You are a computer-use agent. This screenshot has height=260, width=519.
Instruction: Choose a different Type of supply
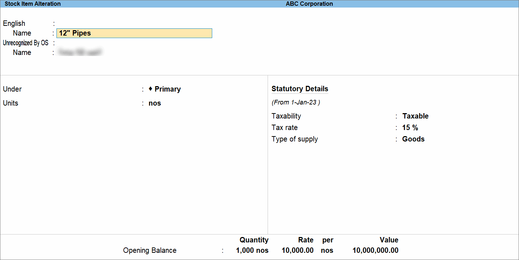point(413,139)
